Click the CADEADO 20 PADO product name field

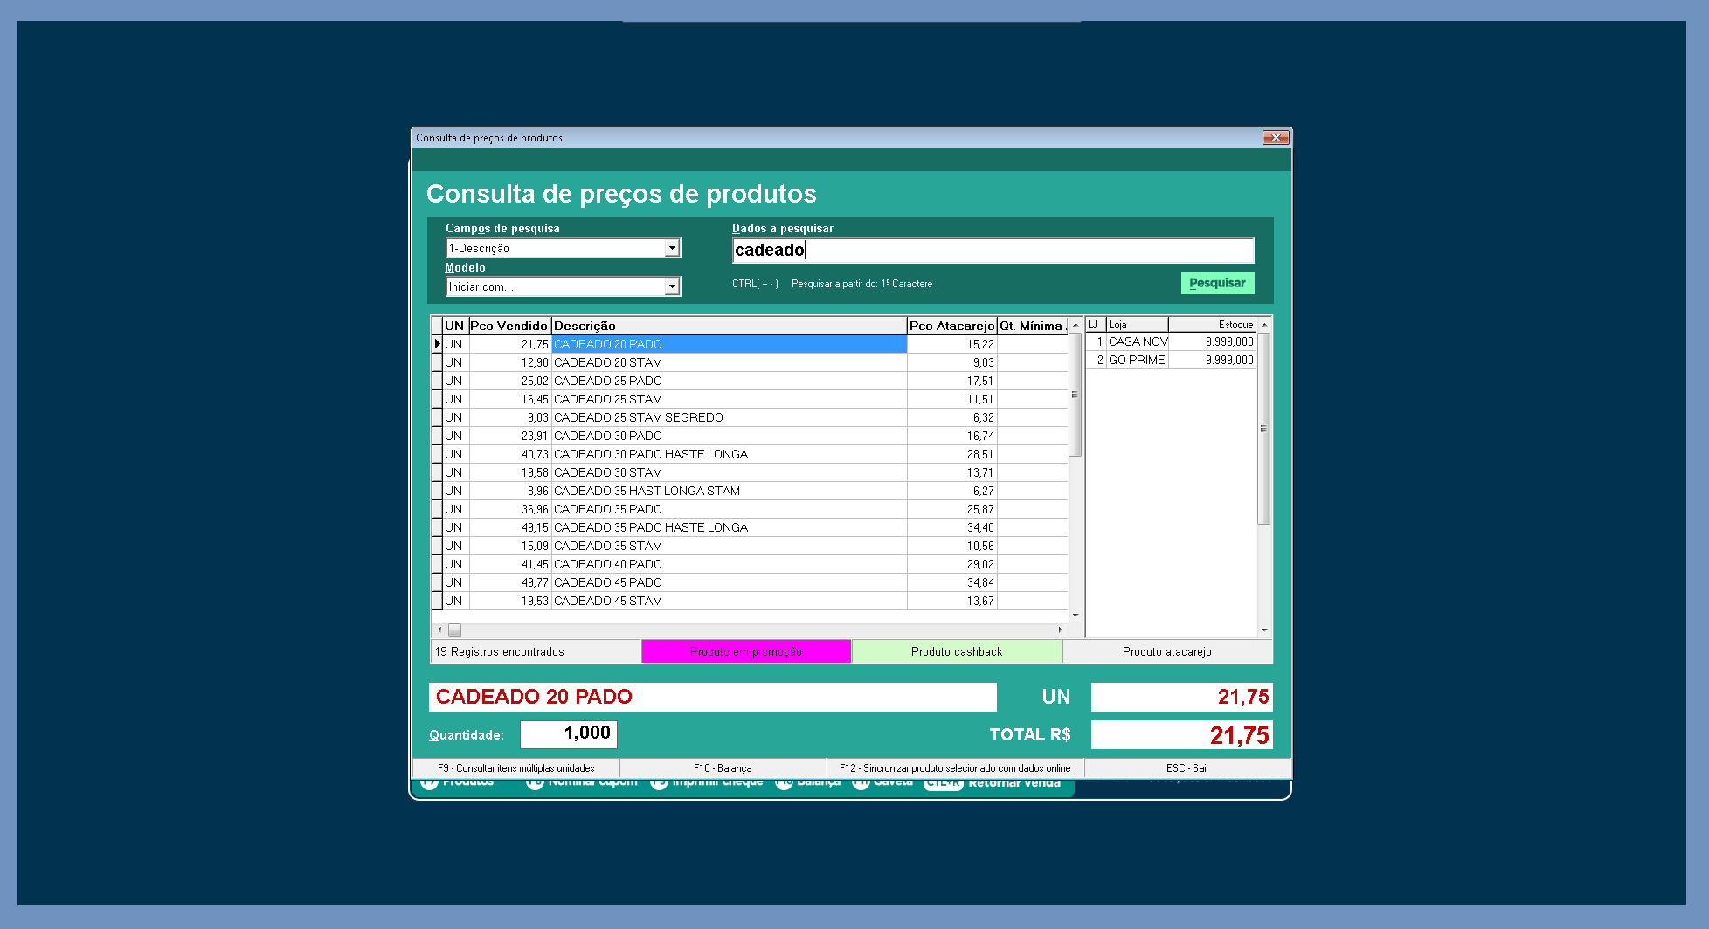tap(713, 697)
